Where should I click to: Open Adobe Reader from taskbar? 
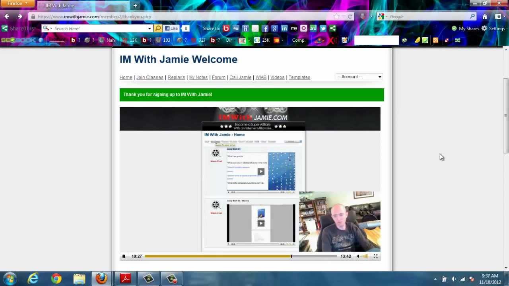[125, 279]
